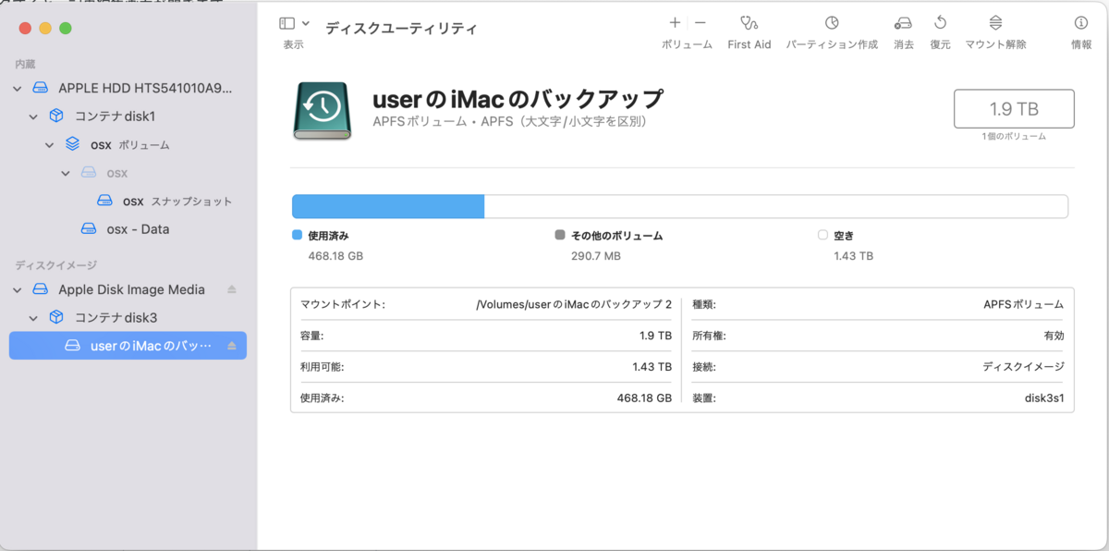Zoom window with the green button
The width and height of the screenshot is (1109, 551).
click(x=66, y=29)
